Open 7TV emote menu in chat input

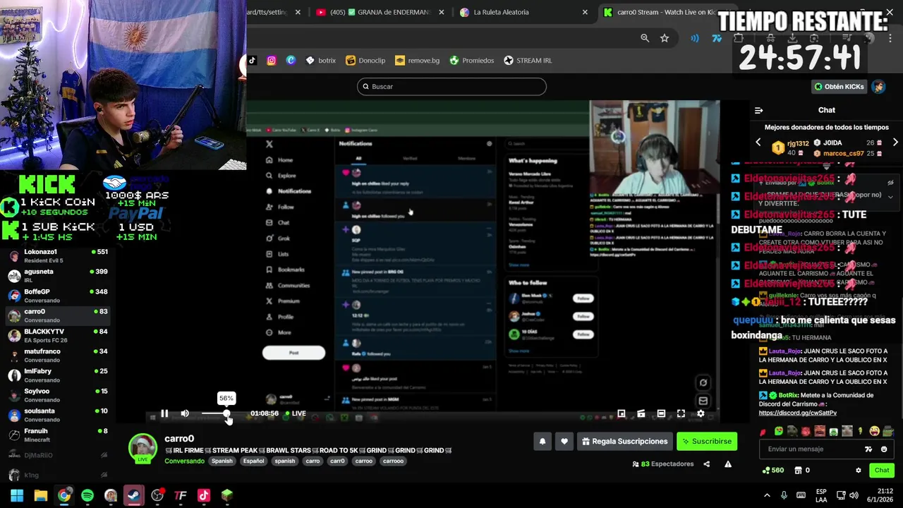coord(868,449)
